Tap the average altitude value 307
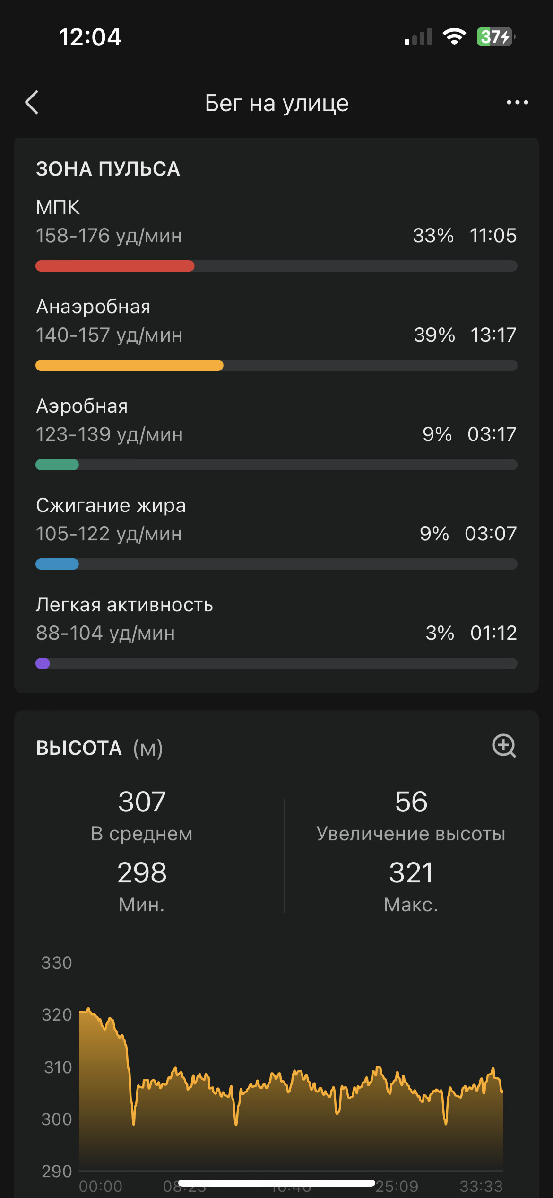 (142, 802)
